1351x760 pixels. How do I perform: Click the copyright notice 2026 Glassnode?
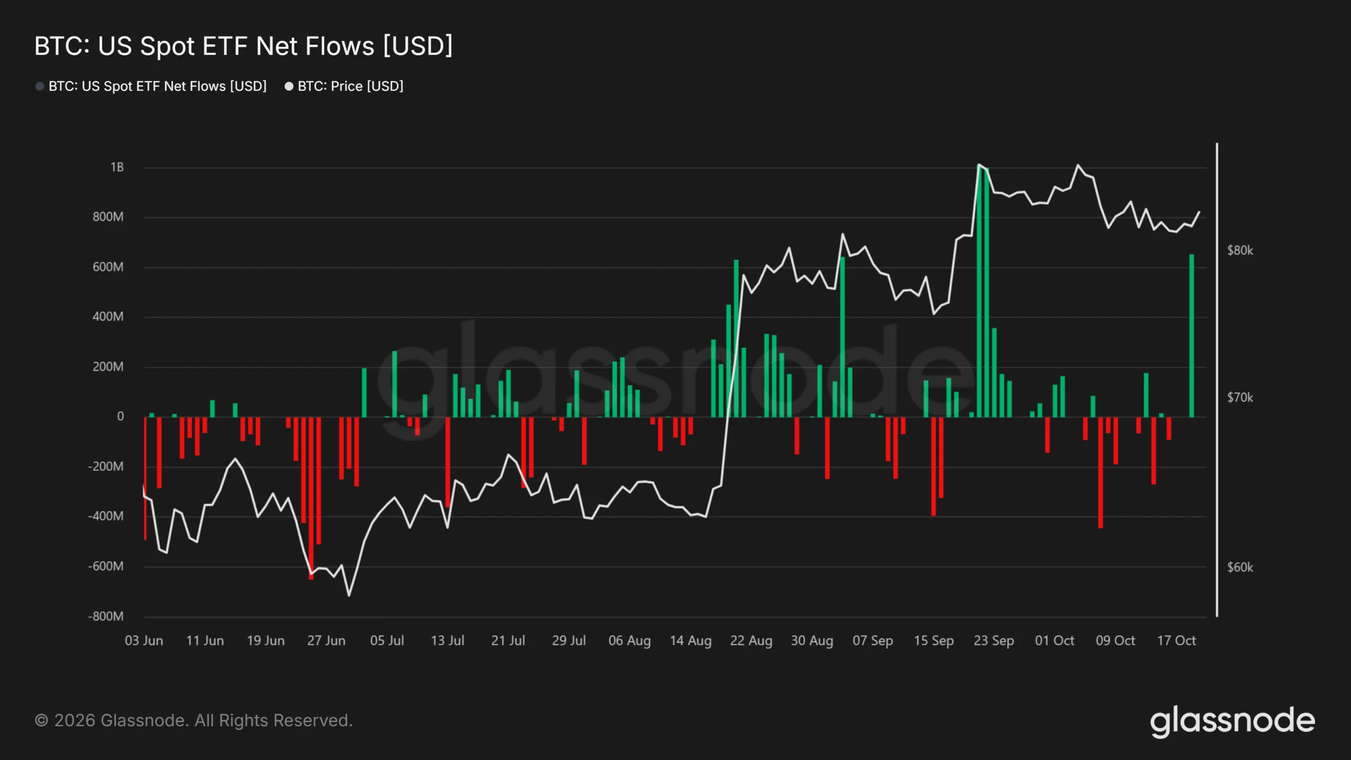[x=194, y=720]
